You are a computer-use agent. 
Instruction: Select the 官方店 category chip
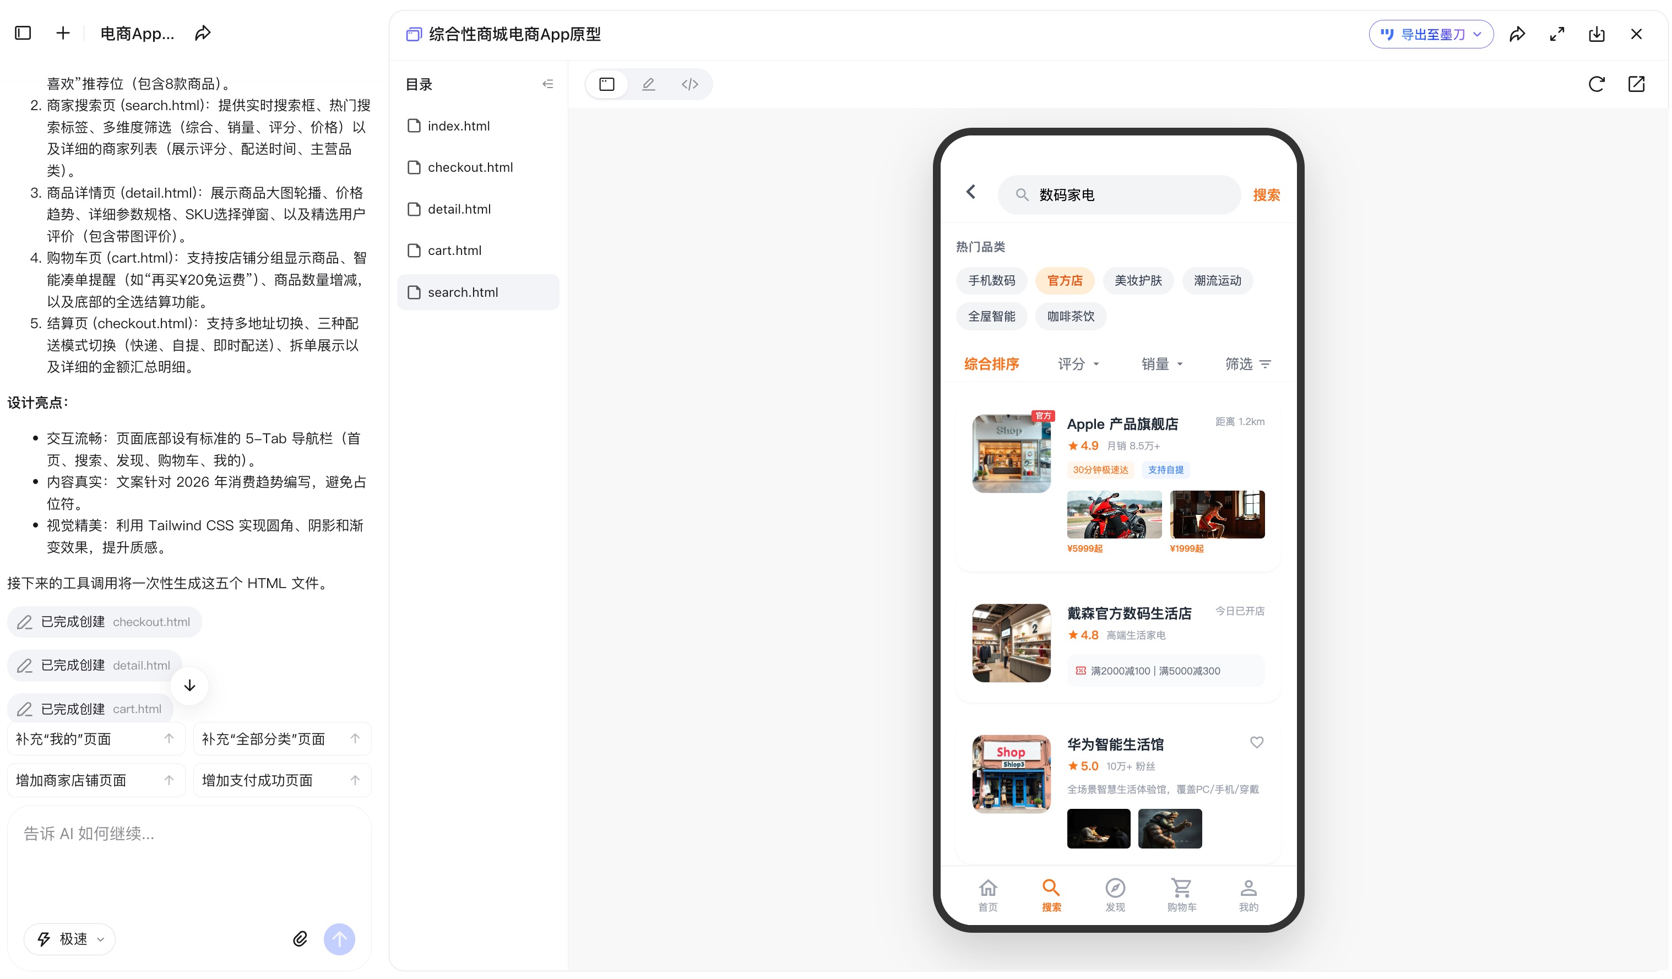(1065, 281)
